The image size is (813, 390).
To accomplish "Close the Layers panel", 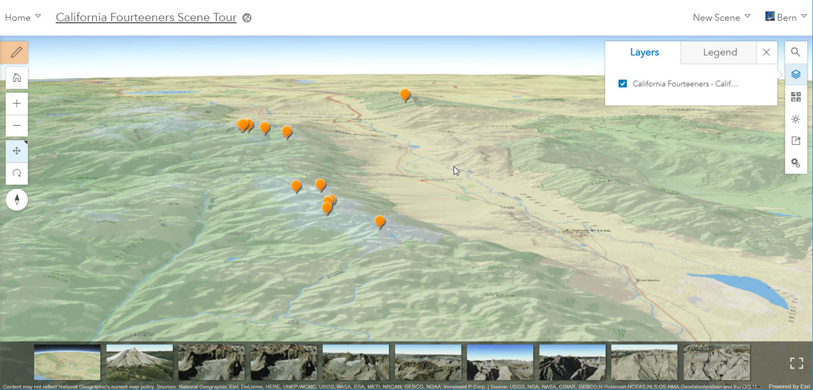I will point(766,52).
